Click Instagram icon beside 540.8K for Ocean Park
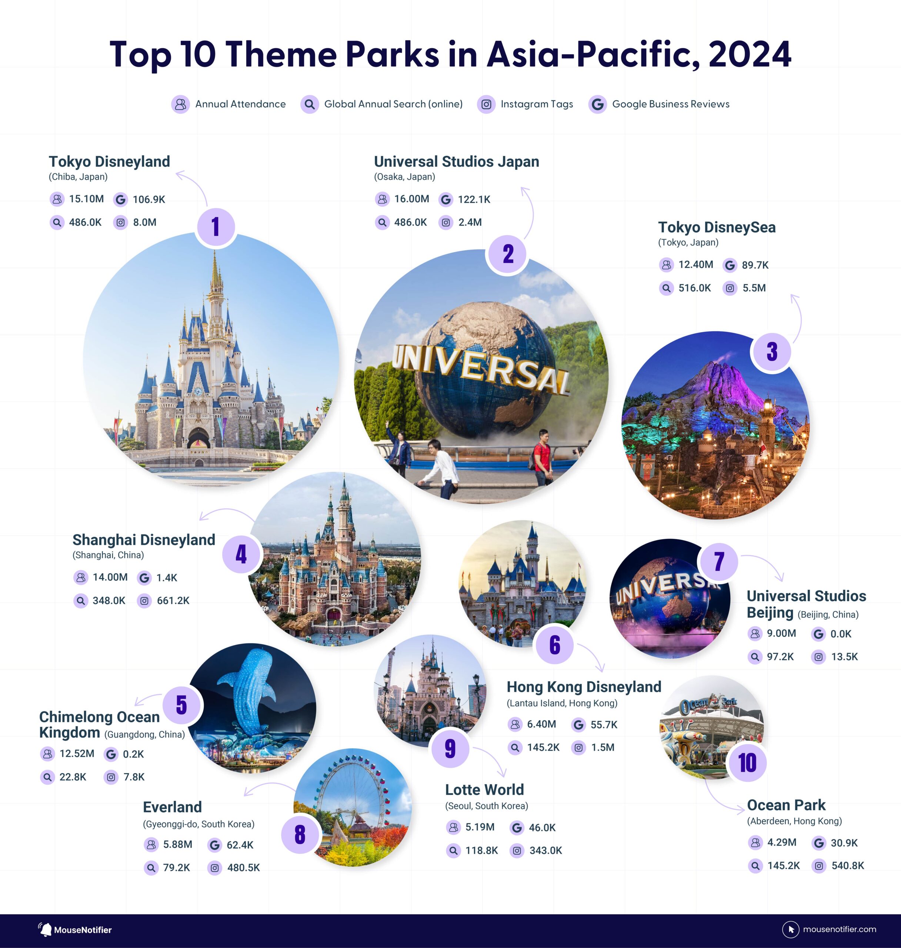Image resolution: width=901 pixels, height=948 pixels. coord(819,866)
